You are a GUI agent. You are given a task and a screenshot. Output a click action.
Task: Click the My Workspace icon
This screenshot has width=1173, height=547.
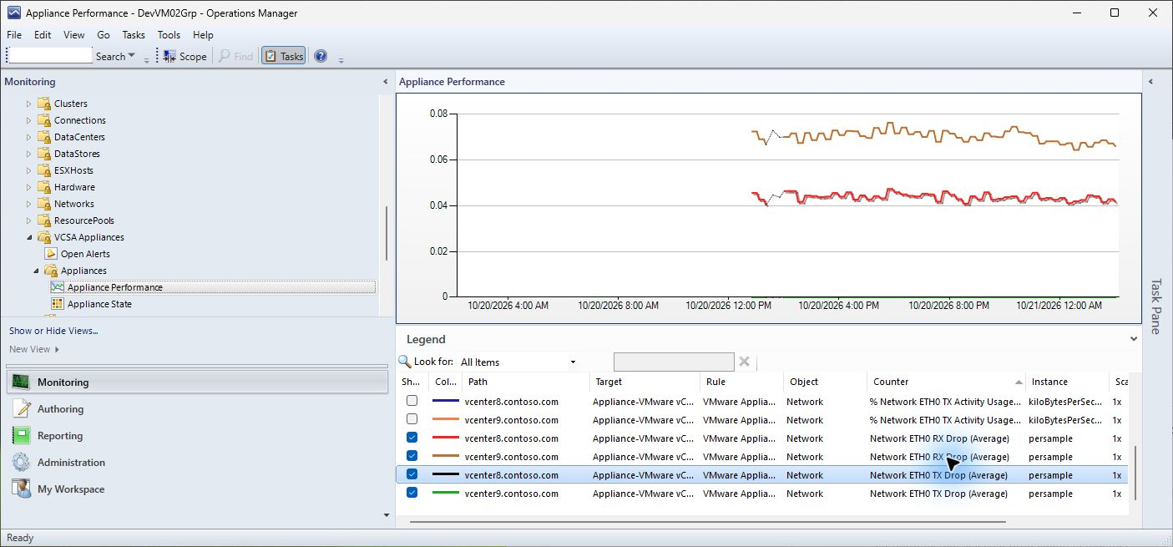(x=22, y=489)
